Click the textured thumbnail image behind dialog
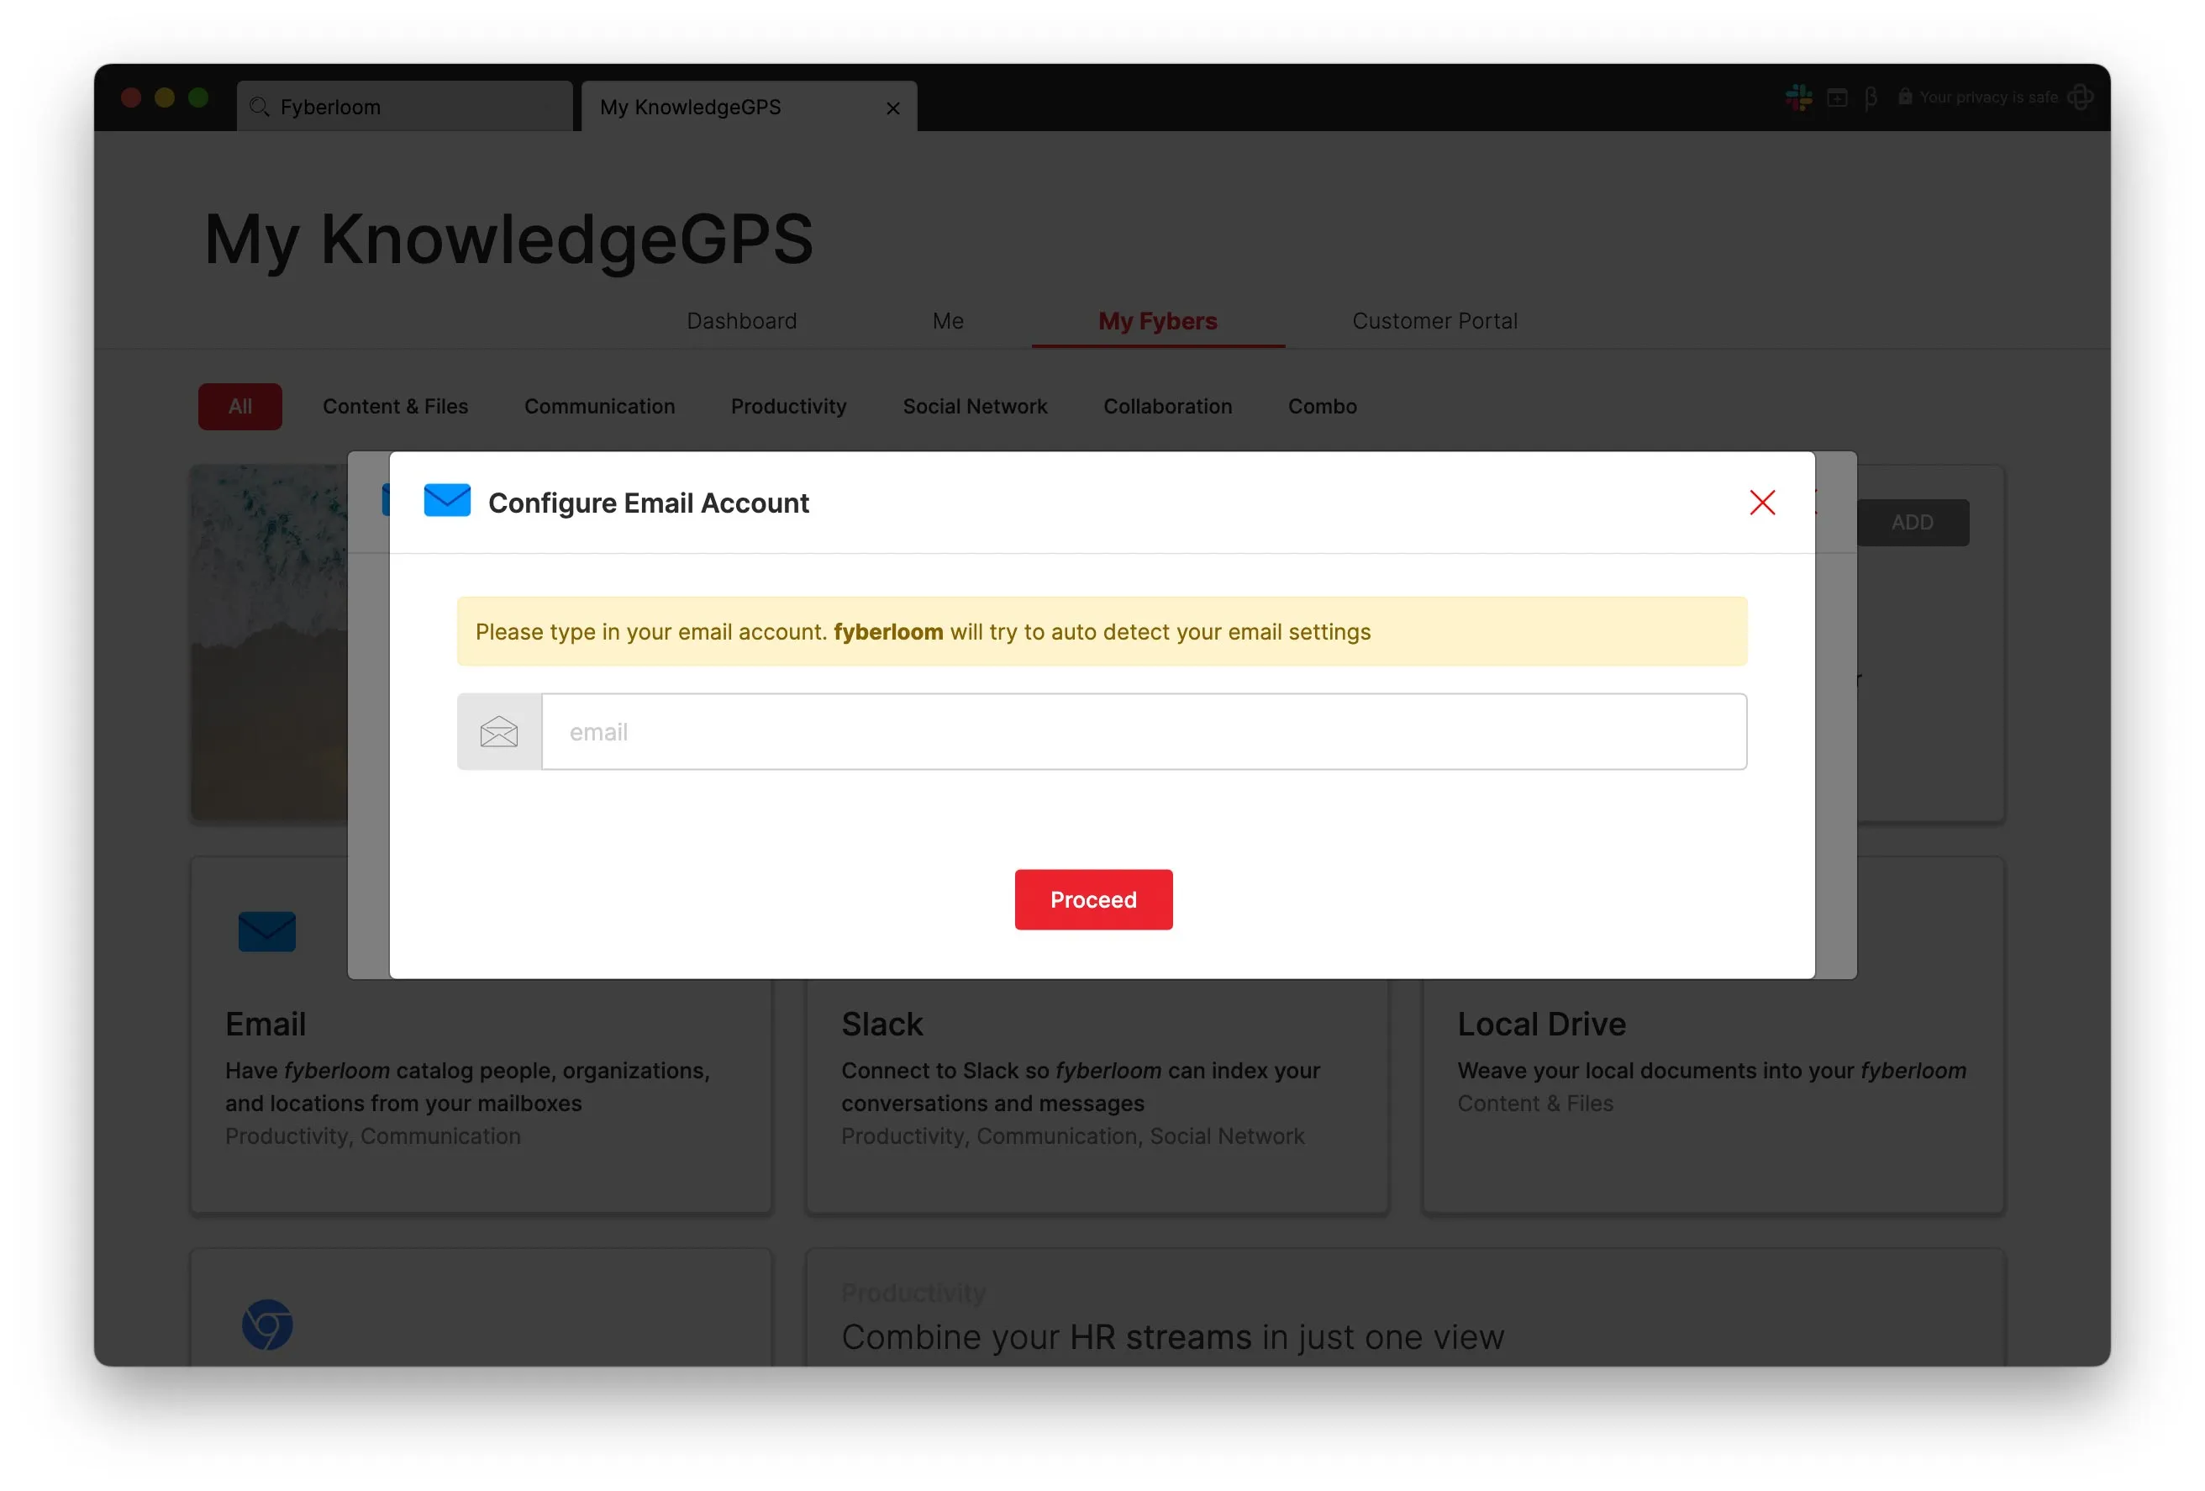This screenshot has height=1491, width=2205. tap(270, 642)
